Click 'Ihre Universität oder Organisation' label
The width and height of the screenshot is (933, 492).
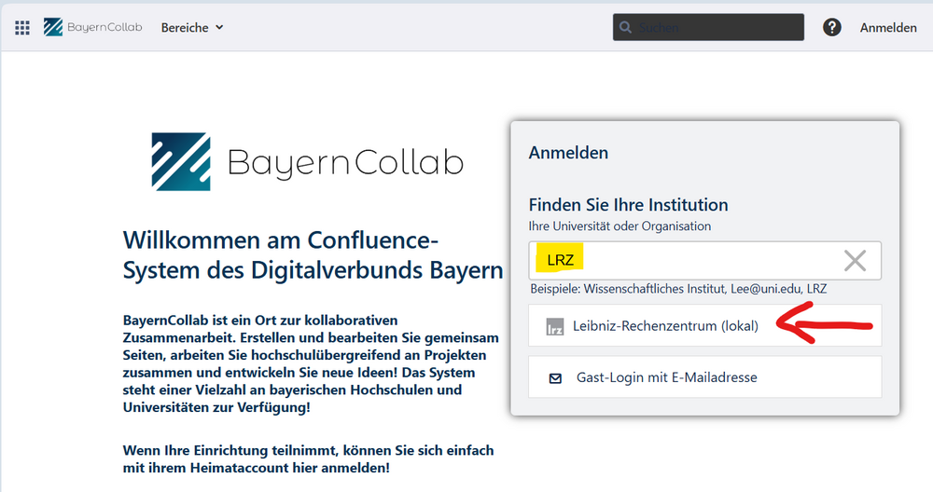[620, 225]
